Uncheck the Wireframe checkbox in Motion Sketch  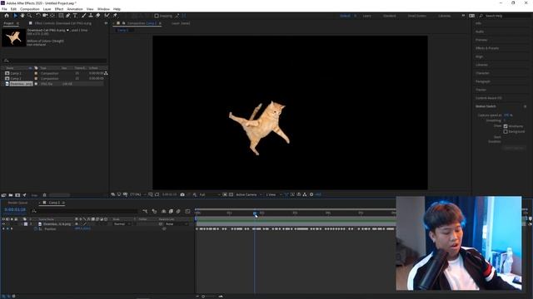506,126
